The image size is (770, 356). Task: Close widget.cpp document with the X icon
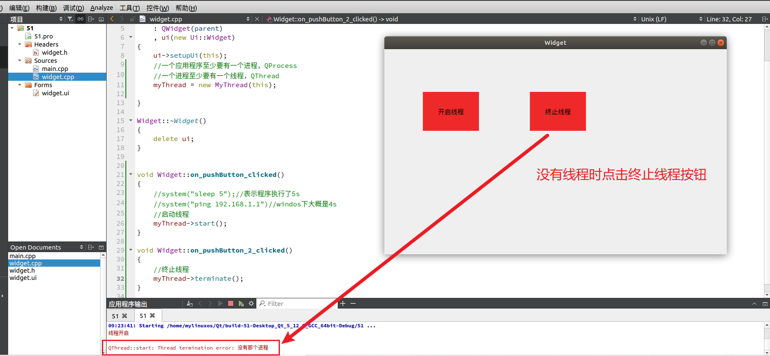point(257,19)
